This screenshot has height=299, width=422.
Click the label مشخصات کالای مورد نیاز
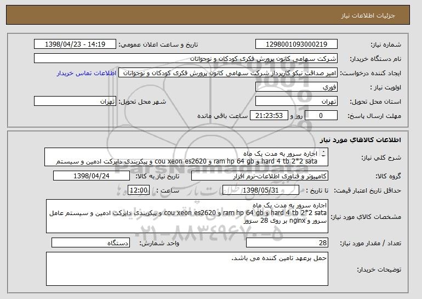coord(366,217)
